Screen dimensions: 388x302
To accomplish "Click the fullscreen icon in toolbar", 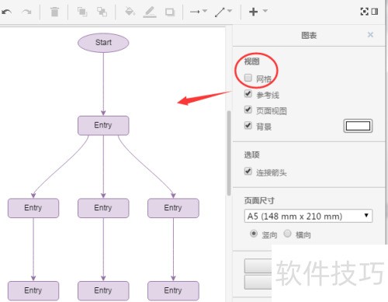I will point(364,12).
